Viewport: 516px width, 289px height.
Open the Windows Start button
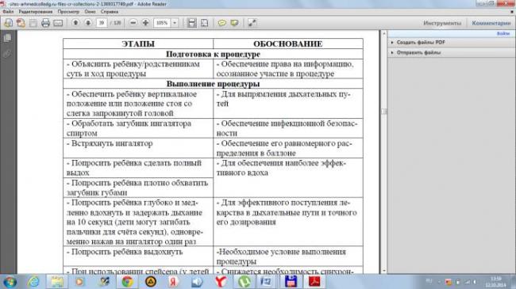click(x=10, y=282)
